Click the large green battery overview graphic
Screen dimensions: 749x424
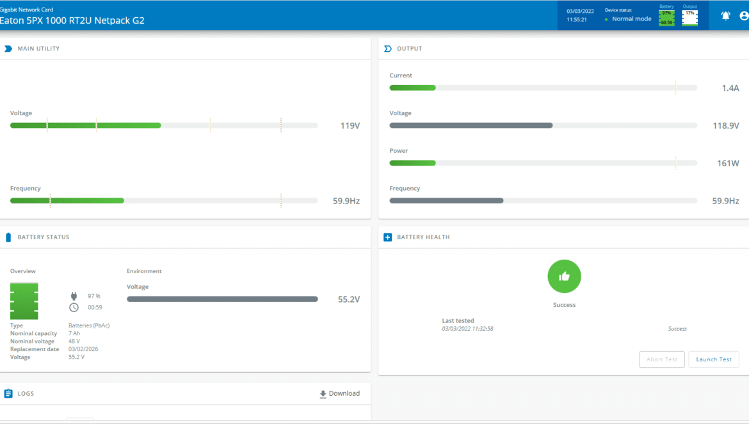(24, 301)
